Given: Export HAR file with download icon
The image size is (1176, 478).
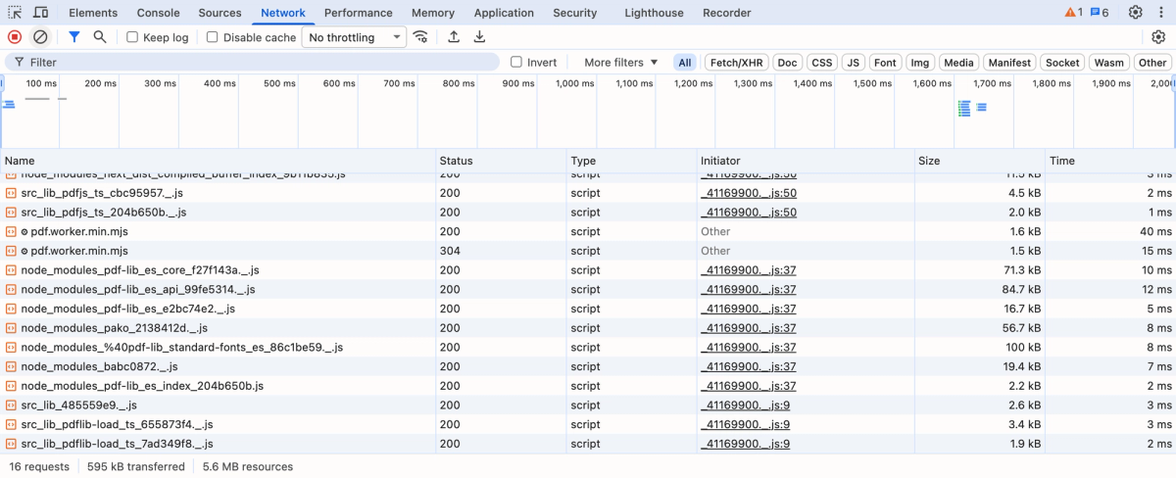Looking at the screenshot, I should pyautogui.click(x=479, y=37).
